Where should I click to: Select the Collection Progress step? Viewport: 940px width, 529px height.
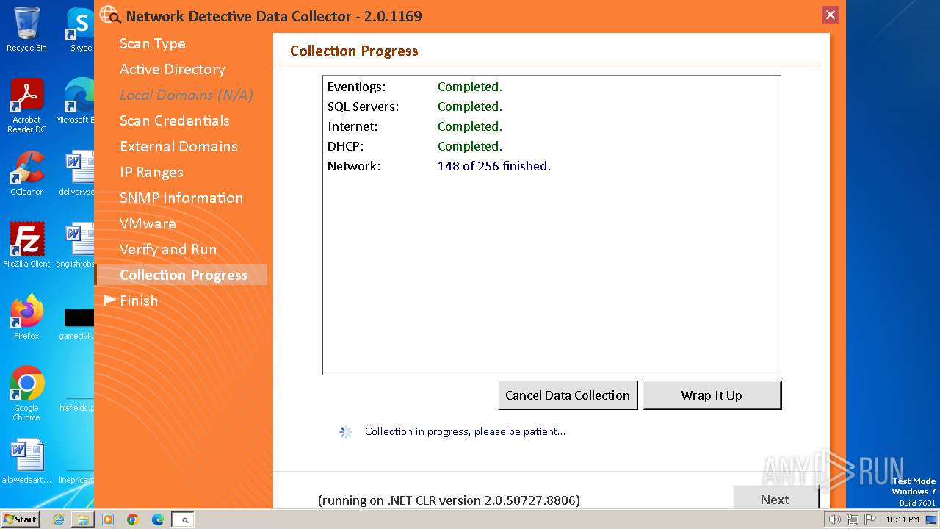pyautogui.click(x=184, y=275)
